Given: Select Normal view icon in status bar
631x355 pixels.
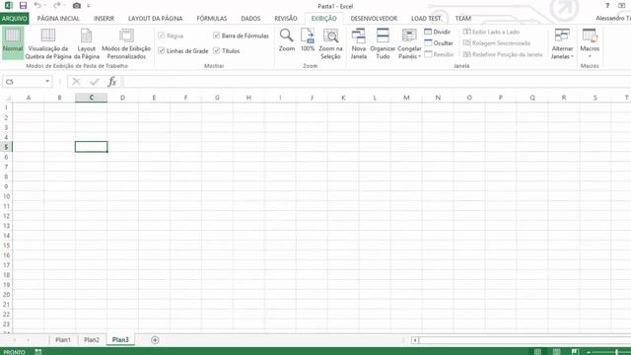Looking at the screenshot, I should point(537,352).
